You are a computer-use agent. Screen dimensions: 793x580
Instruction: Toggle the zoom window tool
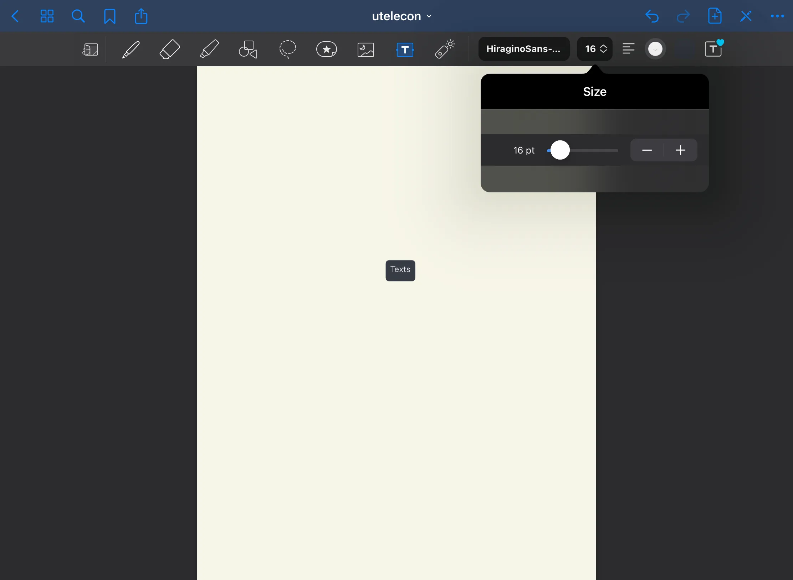pyautogui.click(x=90, y=50)
